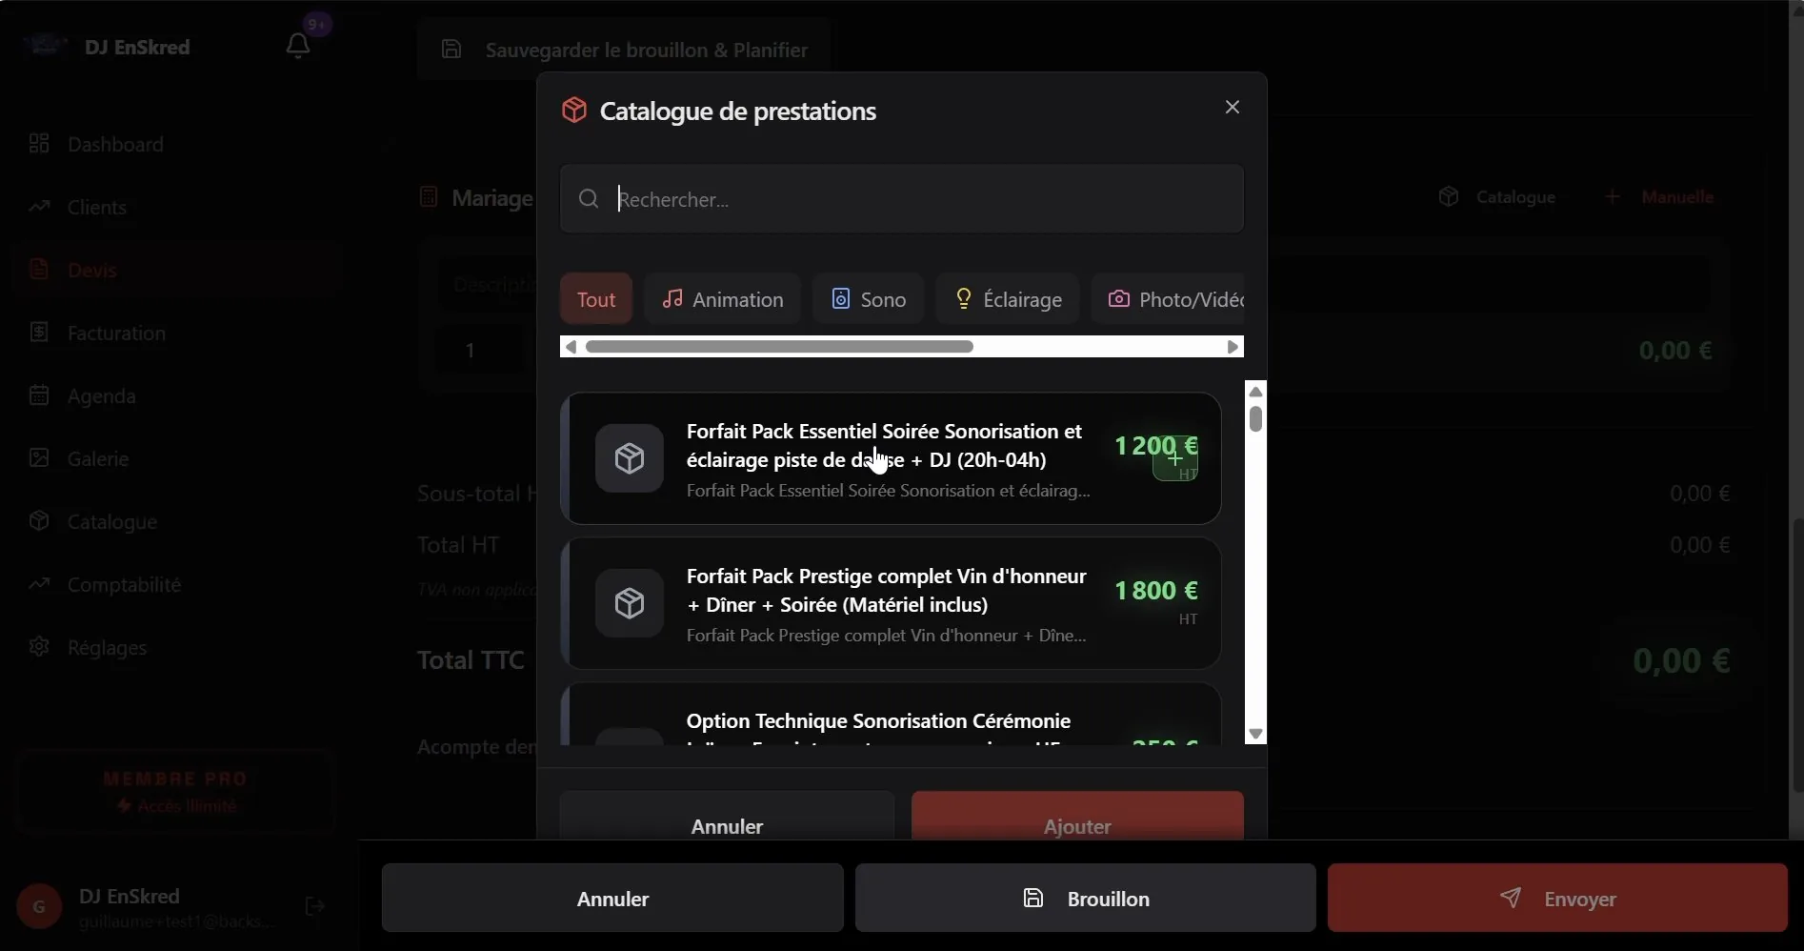Open Devis in the sidebar
This screenshot has height=951, width=1804.
pos(178,270)
